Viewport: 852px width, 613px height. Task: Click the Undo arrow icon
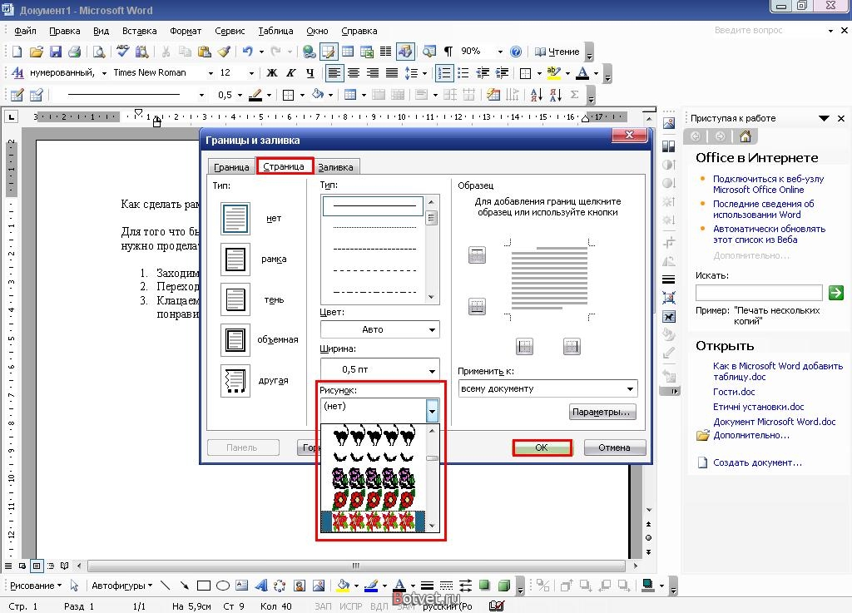[x=248, y=52]
